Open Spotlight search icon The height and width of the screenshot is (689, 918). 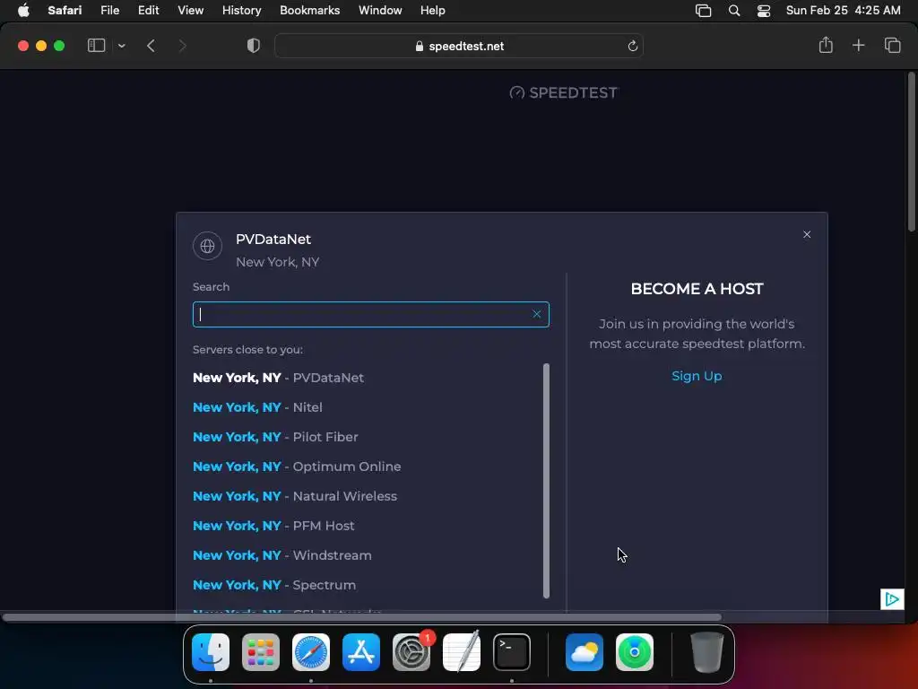click(733, 11)
